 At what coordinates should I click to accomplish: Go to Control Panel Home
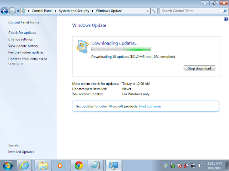coord(24,22)
